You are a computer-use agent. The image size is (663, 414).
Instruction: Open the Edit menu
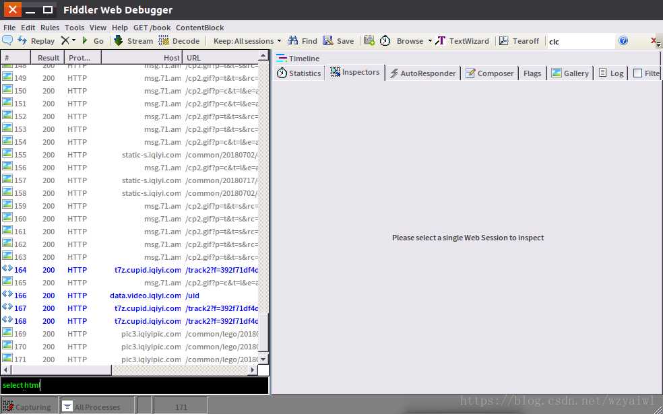coord(28,28)
